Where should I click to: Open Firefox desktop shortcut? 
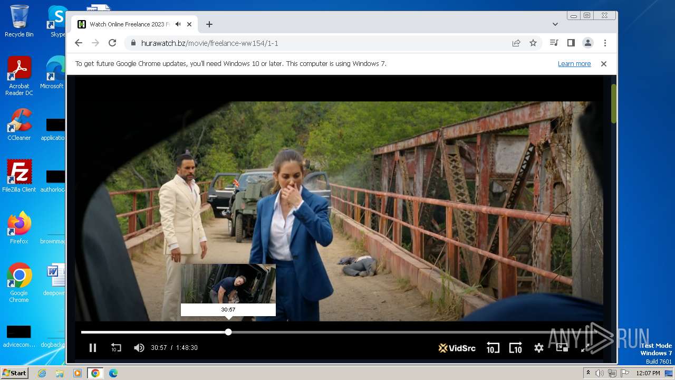tap(19, 228)
